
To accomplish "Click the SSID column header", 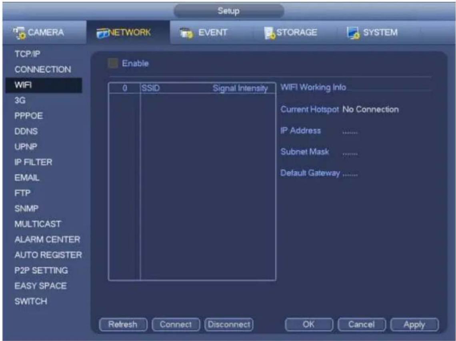I will coord(151,88).
